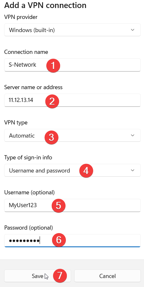
Task: Click the Username field containing MyUser123
Action: point(72,206)
